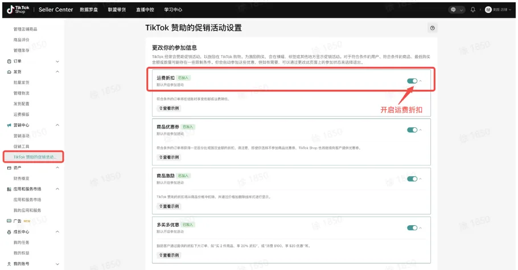
Task: Click the 我的账号 person icon in sidebar
Action: [9, 264]
